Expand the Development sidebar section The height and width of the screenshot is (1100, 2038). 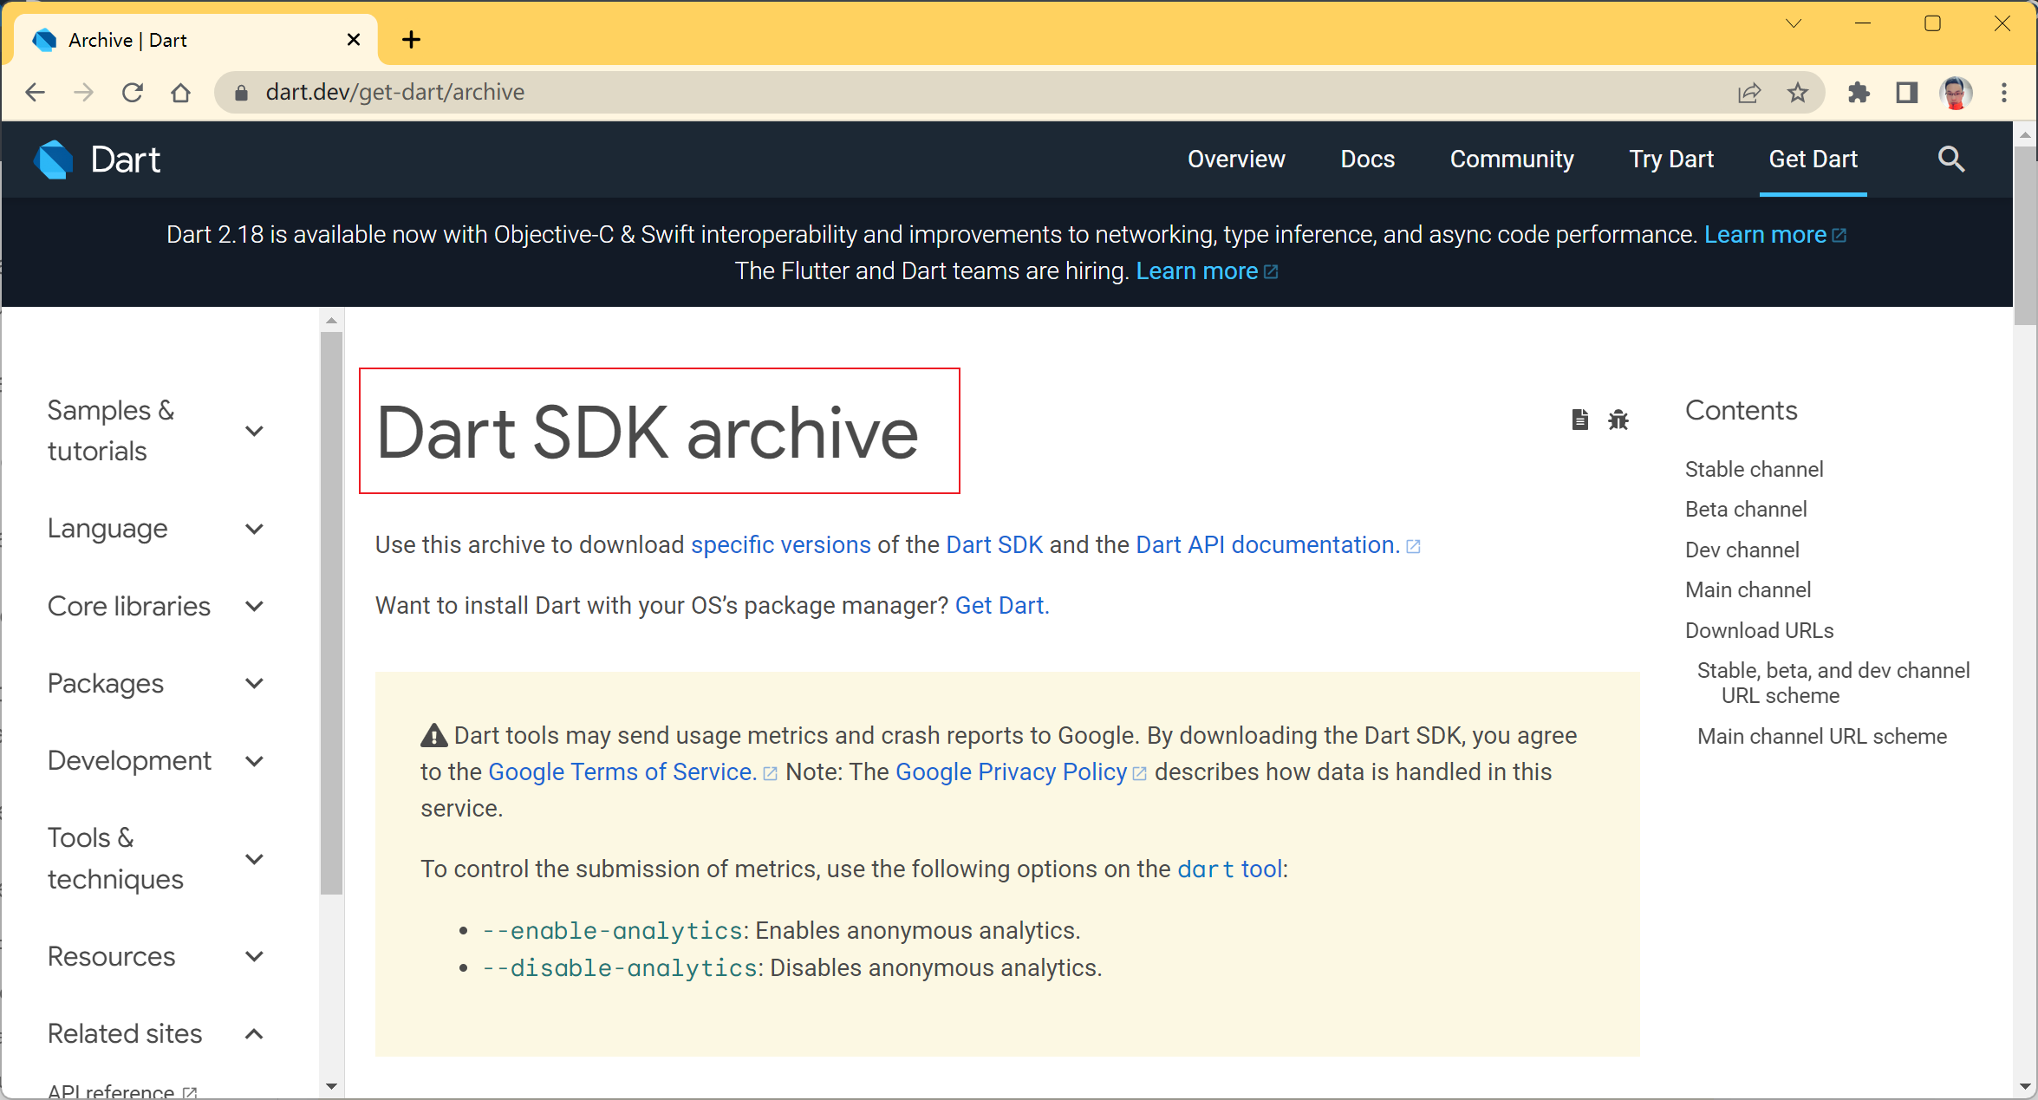(155, 761)
